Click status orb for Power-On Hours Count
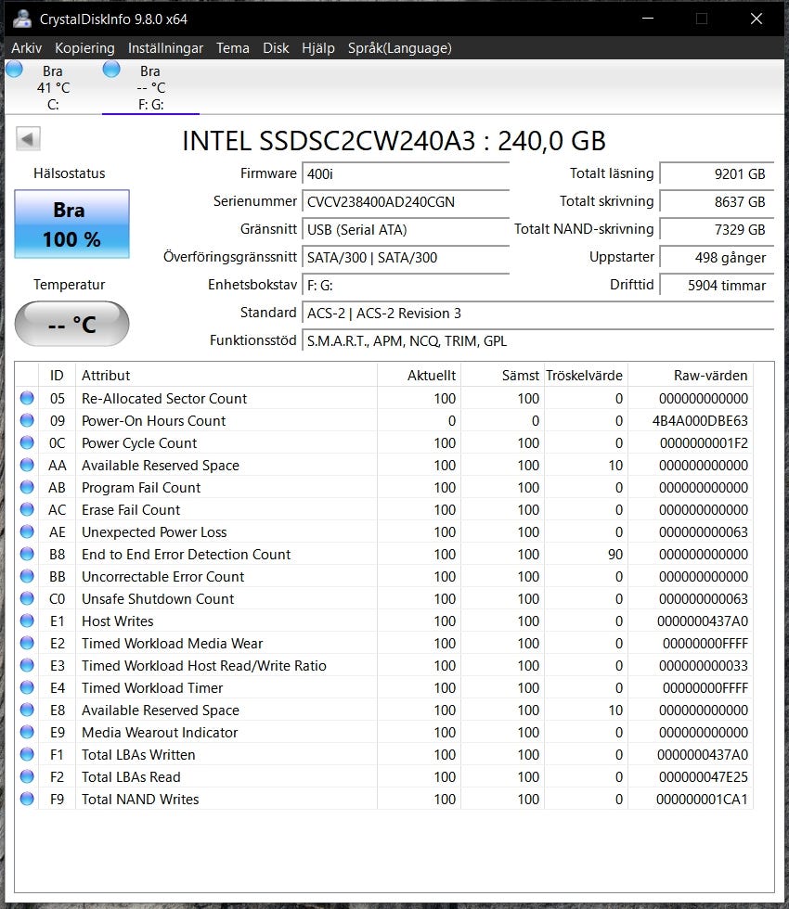789x909 pixels. (27, 421)
